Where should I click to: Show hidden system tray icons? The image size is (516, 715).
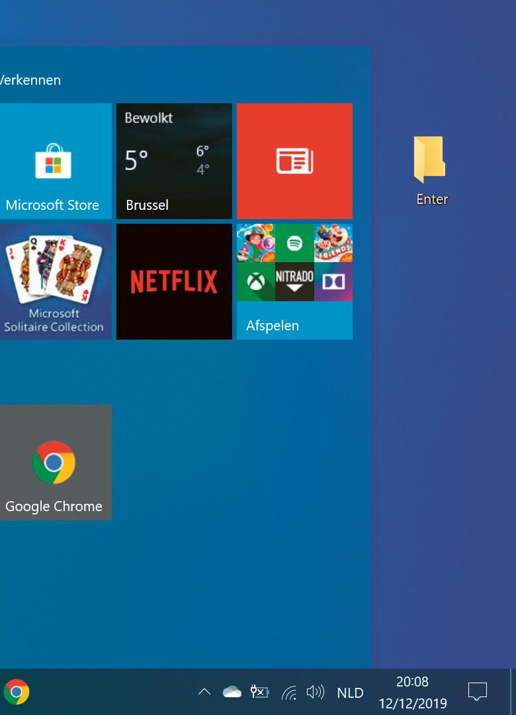[204, 692]
